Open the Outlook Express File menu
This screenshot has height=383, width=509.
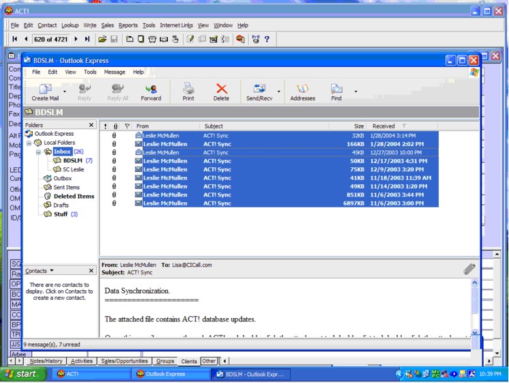(x=36, y=72)
